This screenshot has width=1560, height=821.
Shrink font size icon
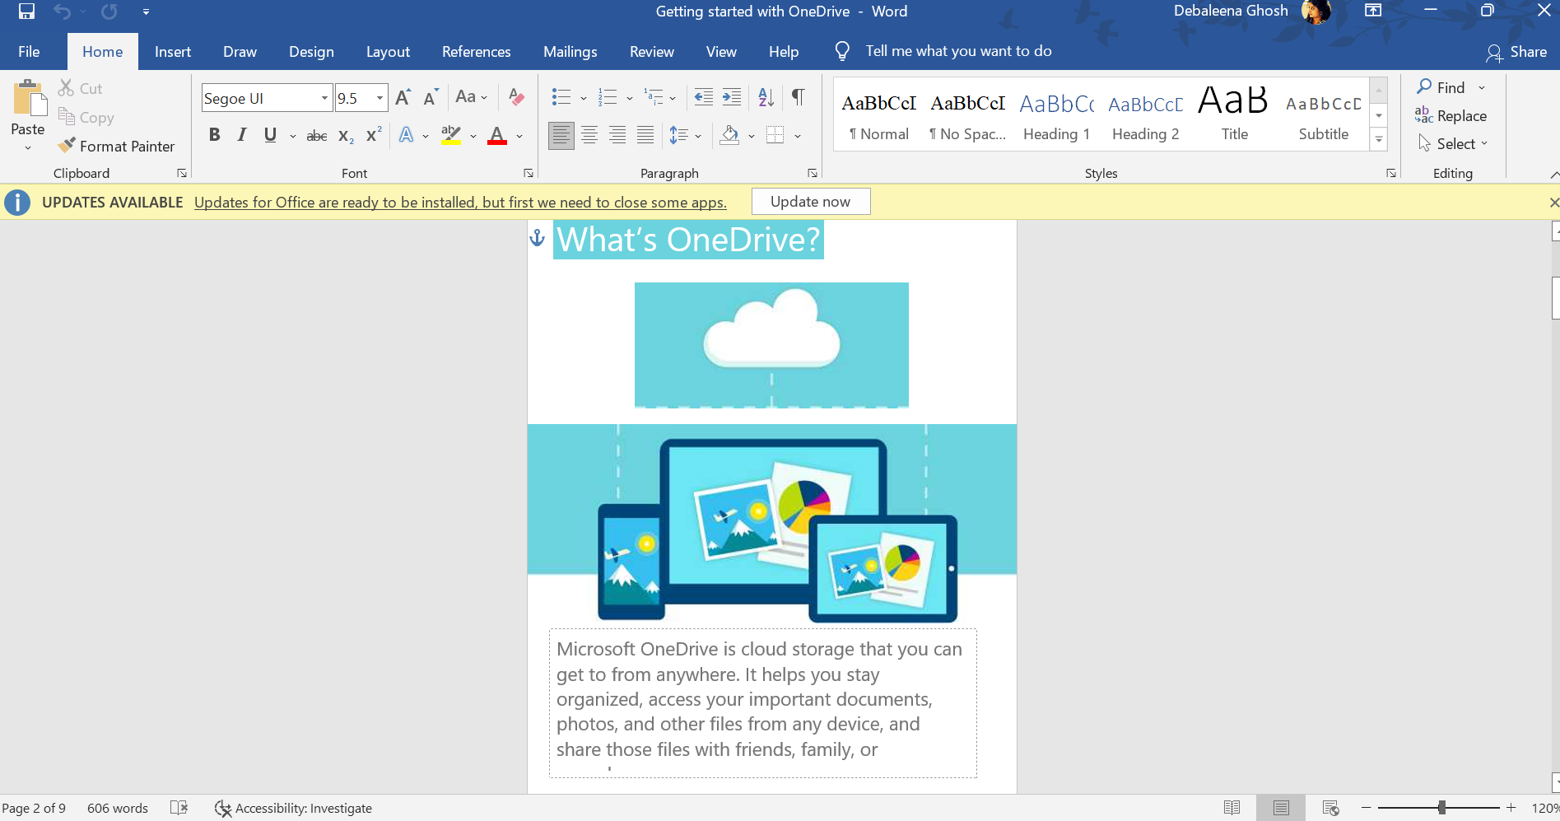point(430,98)
